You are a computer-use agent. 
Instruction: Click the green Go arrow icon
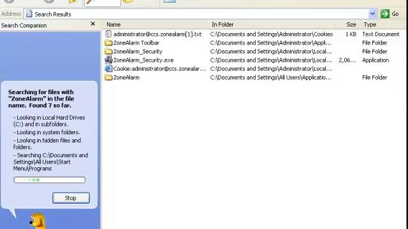[x=385, y=14]
